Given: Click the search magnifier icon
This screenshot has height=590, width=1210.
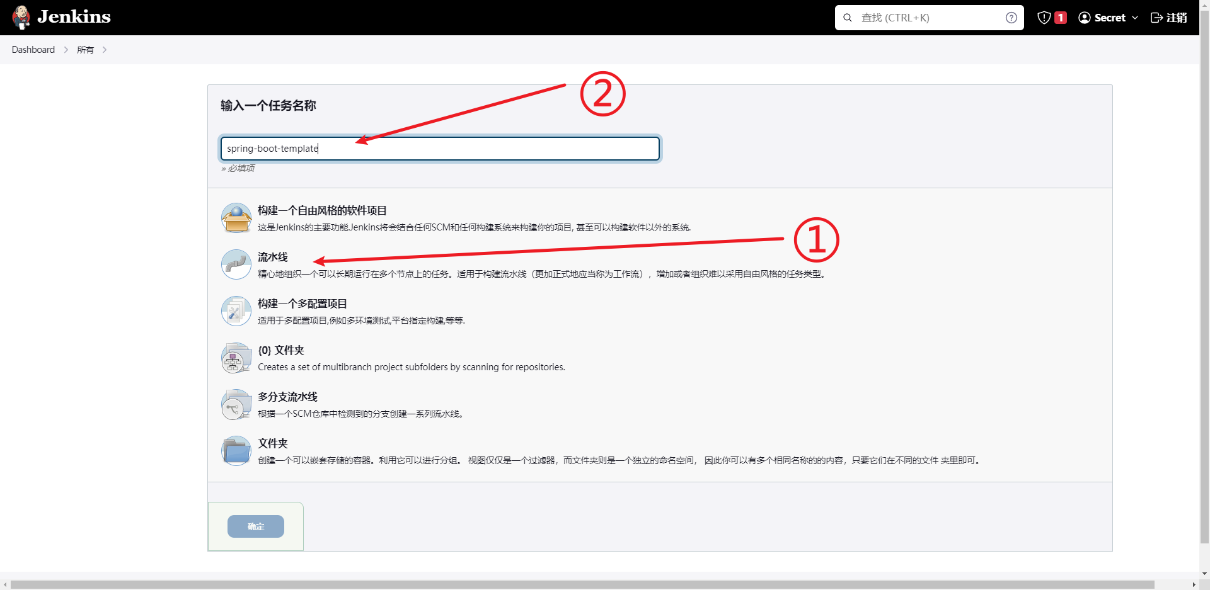Looking at the screenshot, I should (x=848, y=18).
